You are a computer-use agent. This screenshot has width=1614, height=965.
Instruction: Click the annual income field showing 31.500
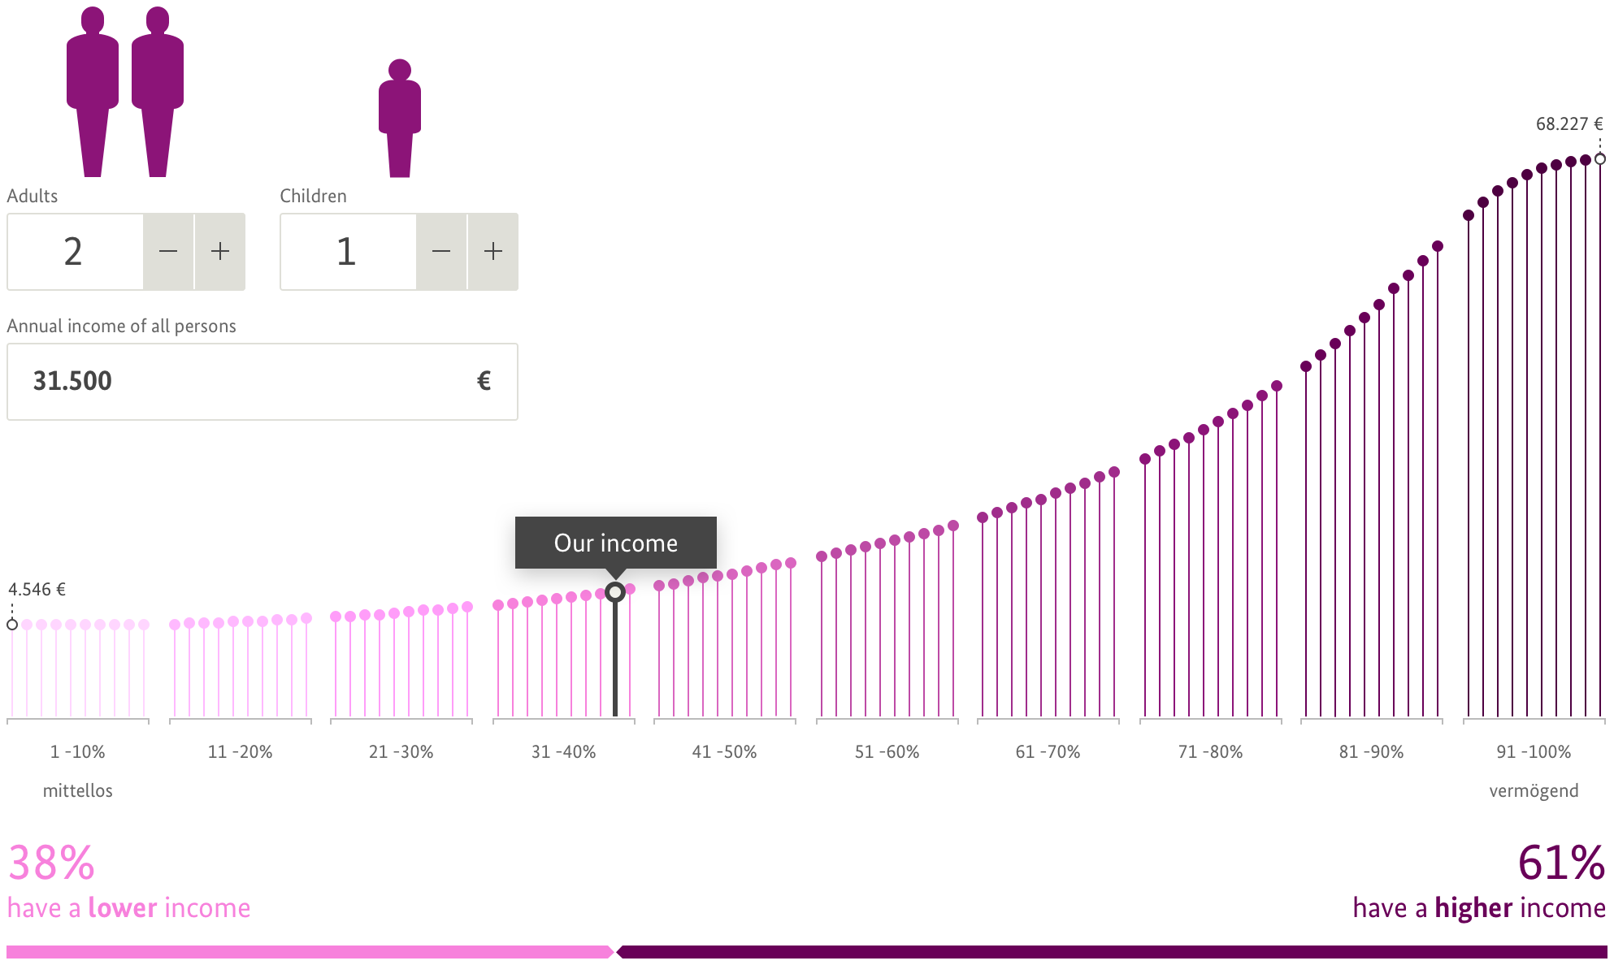(x=262, y=382)
